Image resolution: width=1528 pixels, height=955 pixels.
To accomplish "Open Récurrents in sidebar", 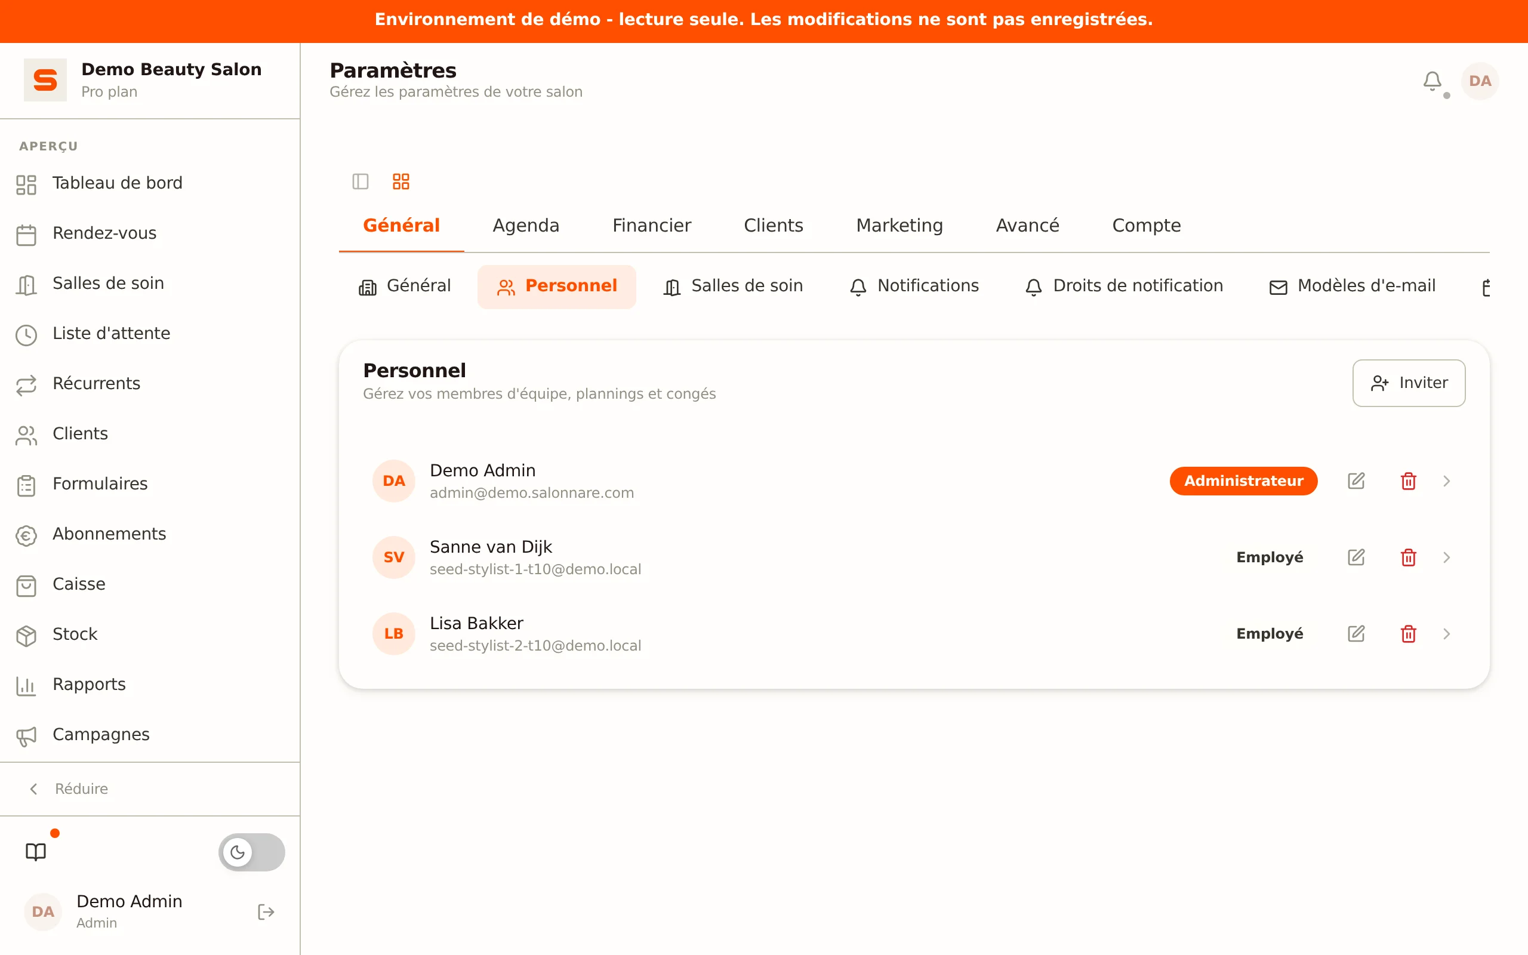I will [x=150, y=383].
